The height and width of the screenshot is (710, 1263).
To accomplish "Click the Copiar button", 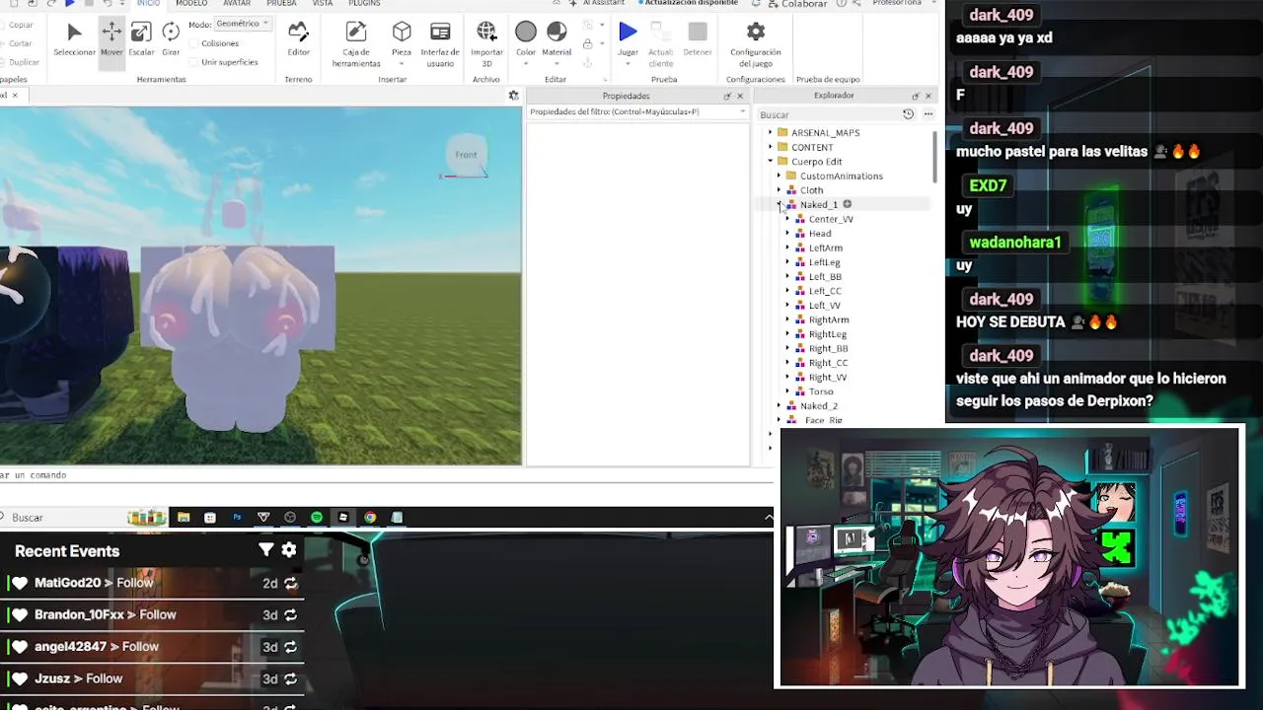I will [18, 25].
